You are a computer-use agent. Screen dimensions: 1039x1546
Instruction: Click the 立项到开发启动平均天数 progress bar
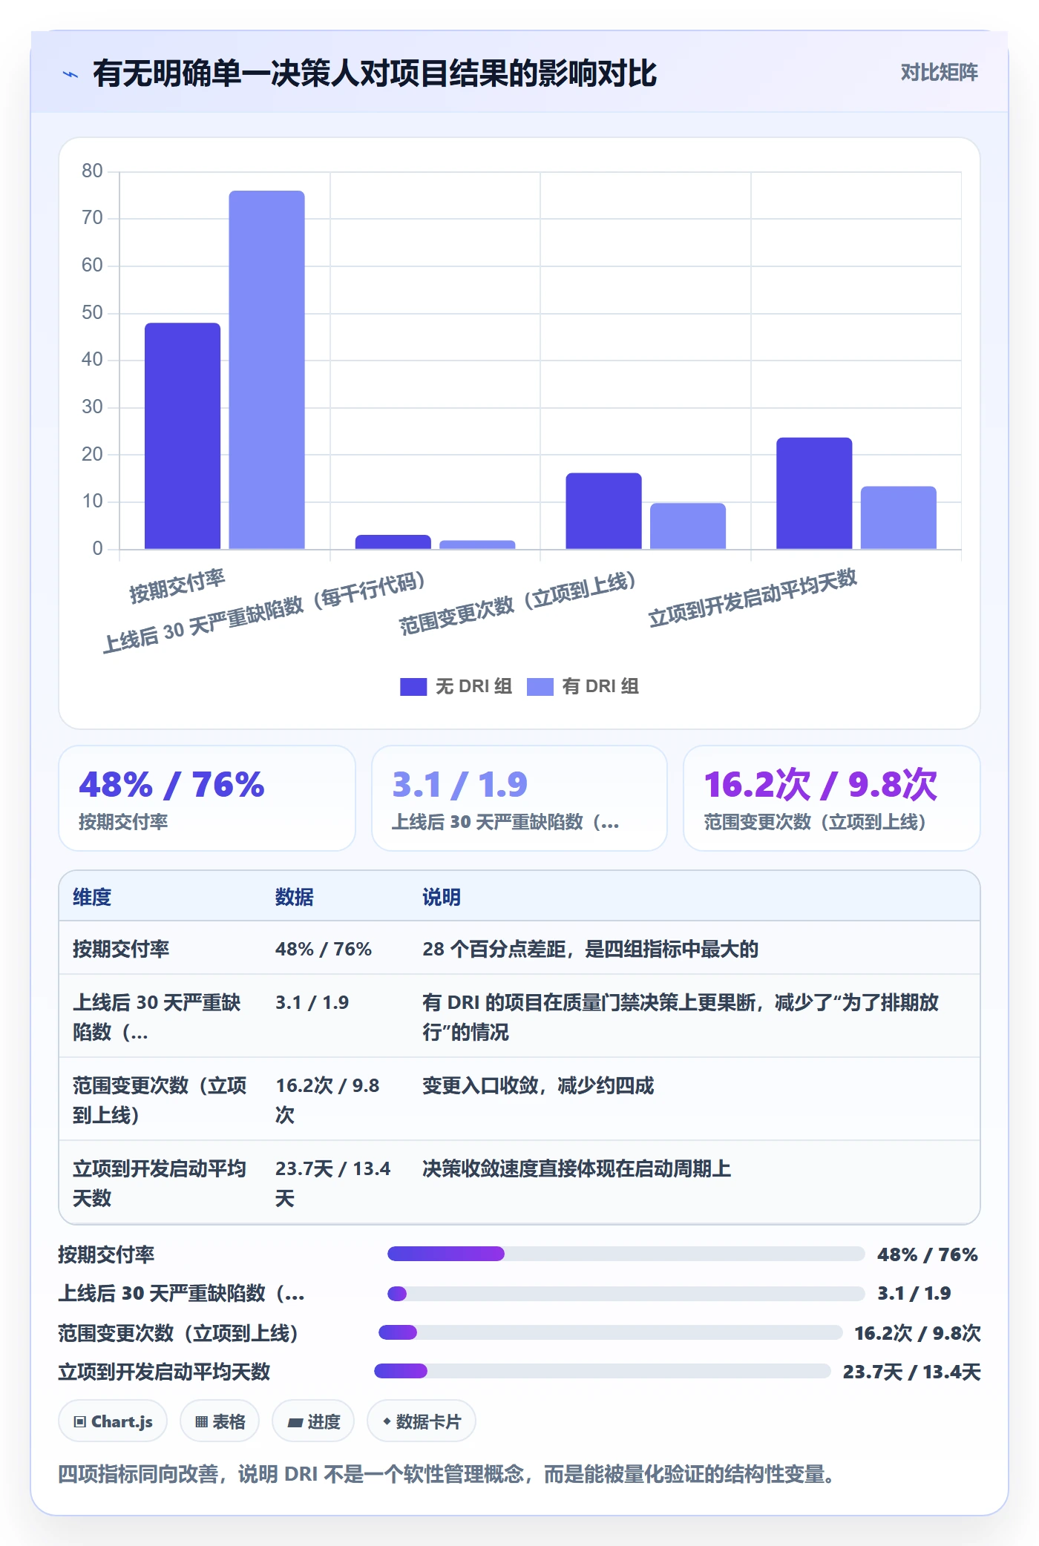pyautogui.click(x=602, y=1371)
